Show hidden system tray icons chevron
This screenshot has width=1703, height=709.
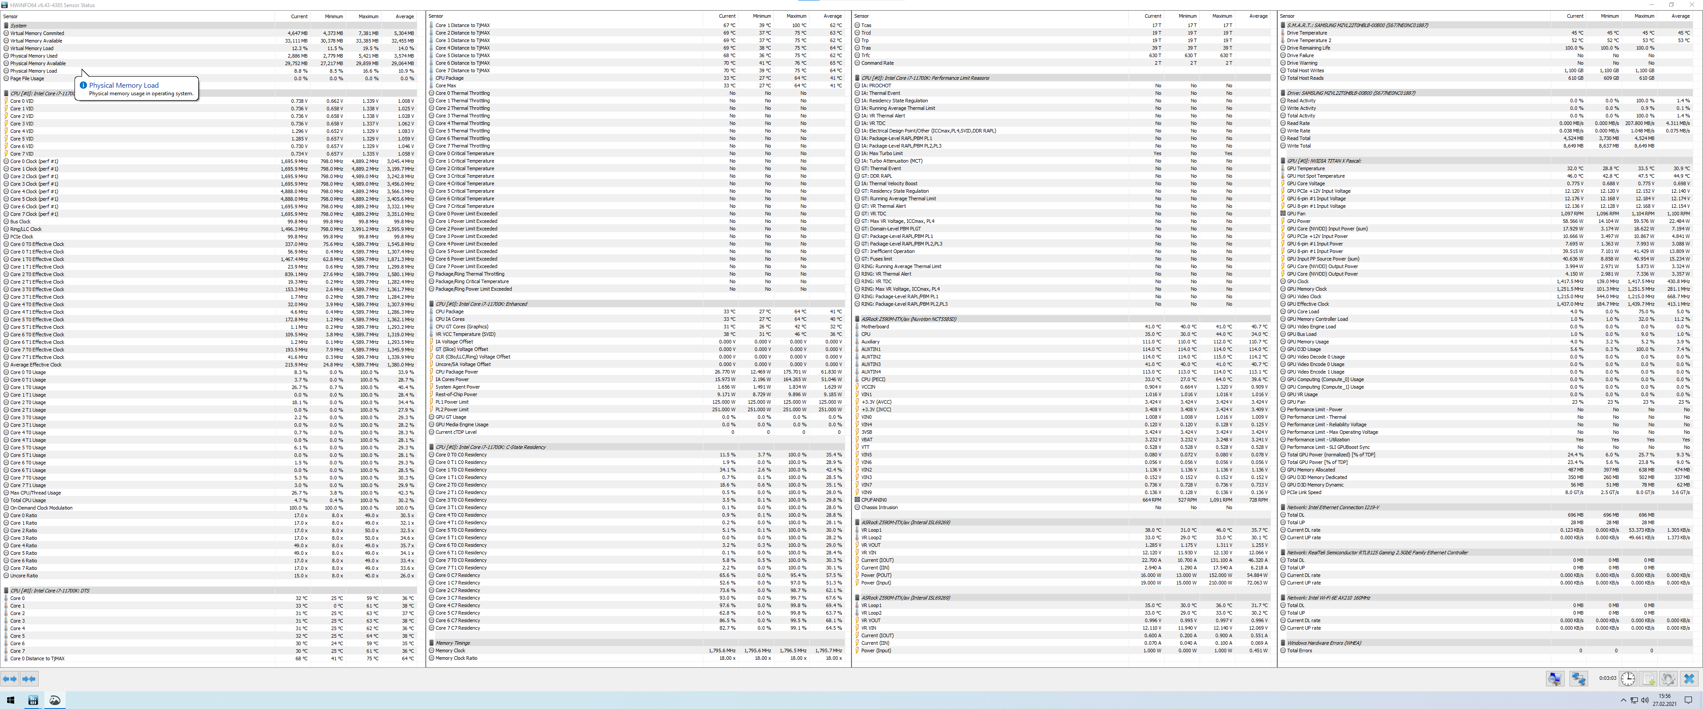pos(1623,701)
